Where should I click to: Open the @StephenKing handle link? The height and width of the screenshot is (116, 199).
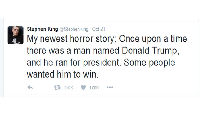[74, 29]
